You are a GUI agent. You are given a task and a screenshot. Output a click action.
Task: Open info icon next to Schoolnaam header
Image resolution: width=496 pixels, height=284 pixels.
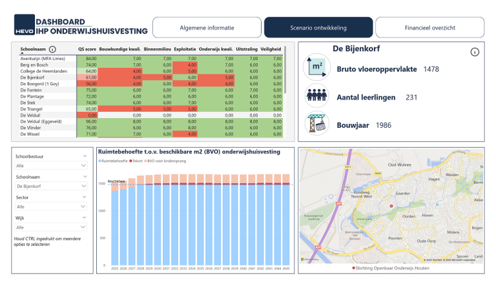coord(52,49)
